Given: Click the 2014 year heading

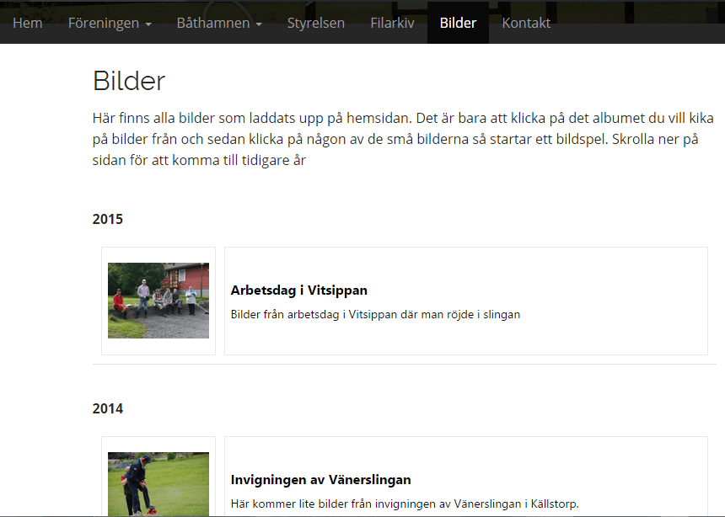Looking at the screenshot, I should pyautogui.click(x=108, y=408).
